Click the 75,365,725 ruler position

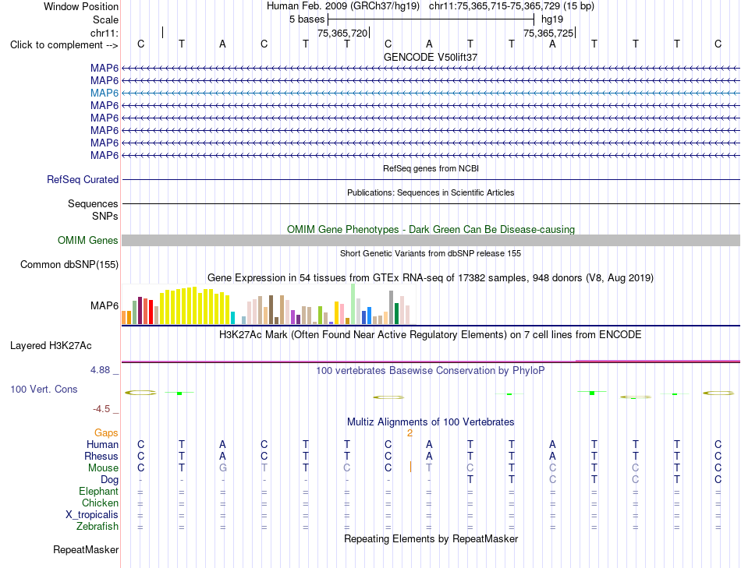(x=548, y=33)
